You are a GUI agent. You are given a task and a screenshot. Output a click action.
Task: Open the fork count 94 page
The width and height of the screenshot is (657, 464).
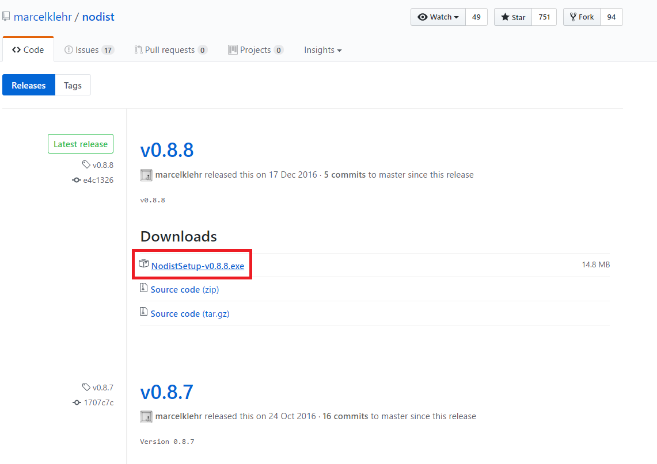pyautogui.click(x=611, y=17)
